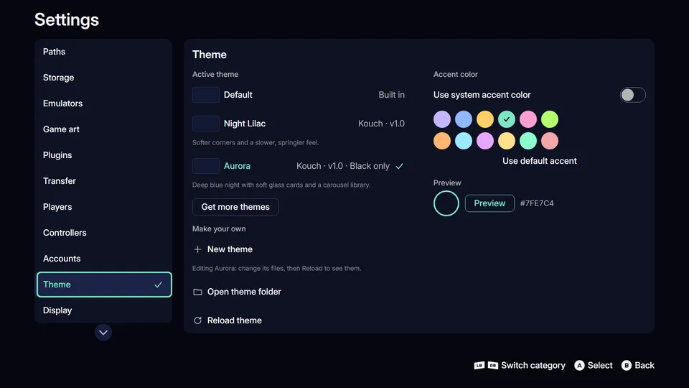689x388 pixels.
Task: Pick the lime green accent swatch
Action: [x=550, y=119]
